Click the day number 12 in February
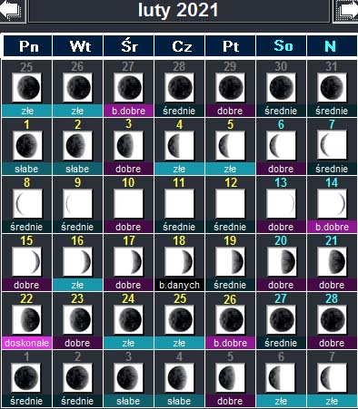The width and height of the screenshot is (358, 409). 231,182
